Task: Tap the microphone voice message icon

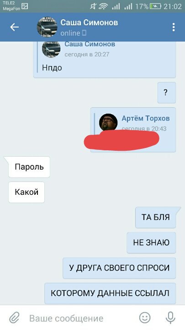Action: [170, 318]
